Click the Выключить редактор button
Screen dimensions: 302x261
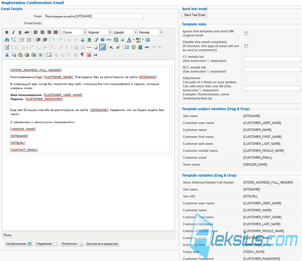[x=102, y=244]
